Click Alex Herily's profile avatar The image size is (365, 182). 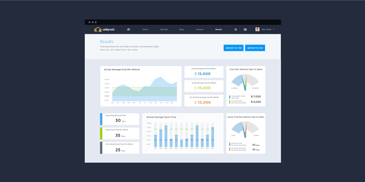257,29
